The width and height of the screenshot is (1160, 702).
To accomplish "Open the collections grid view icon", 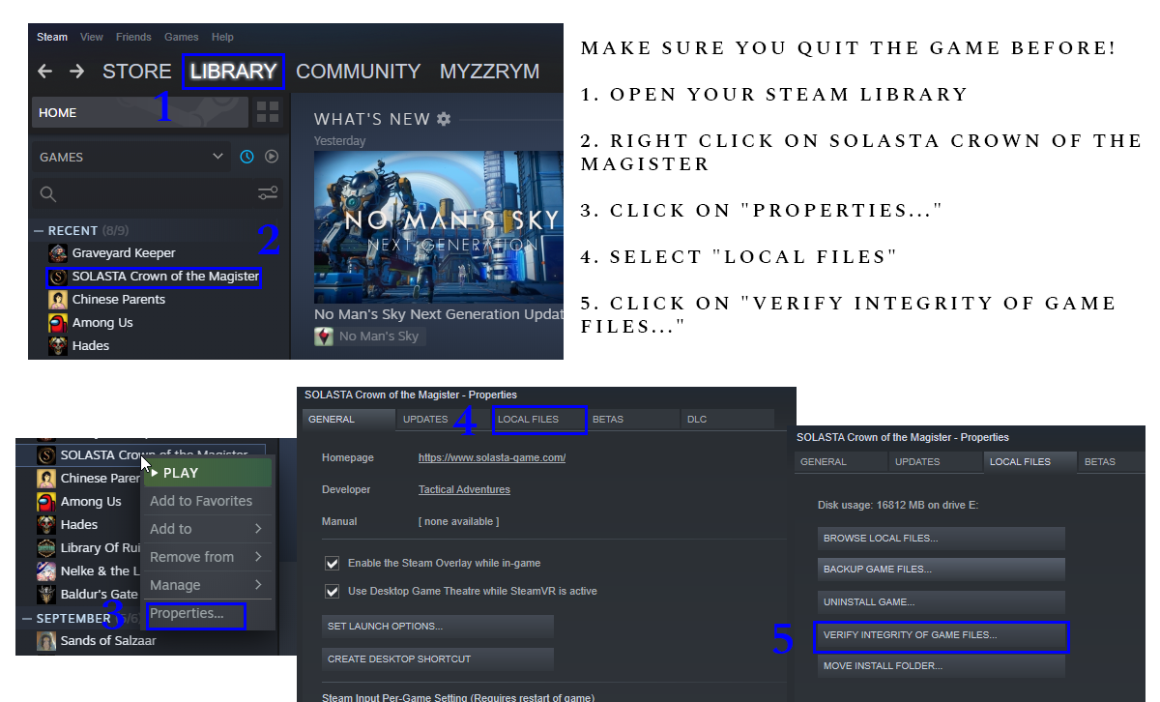I will tap(268, 112).
